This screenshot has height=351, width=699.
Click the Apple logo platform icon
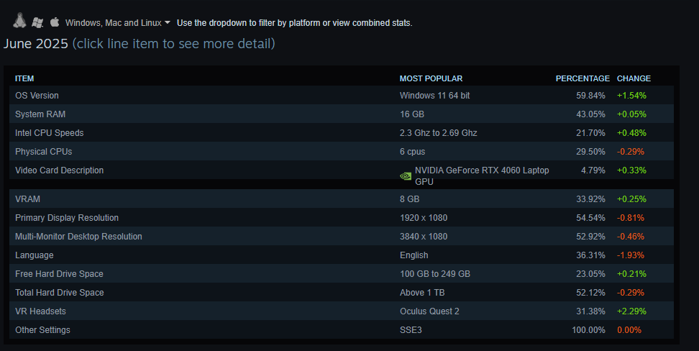pos(55,22)
